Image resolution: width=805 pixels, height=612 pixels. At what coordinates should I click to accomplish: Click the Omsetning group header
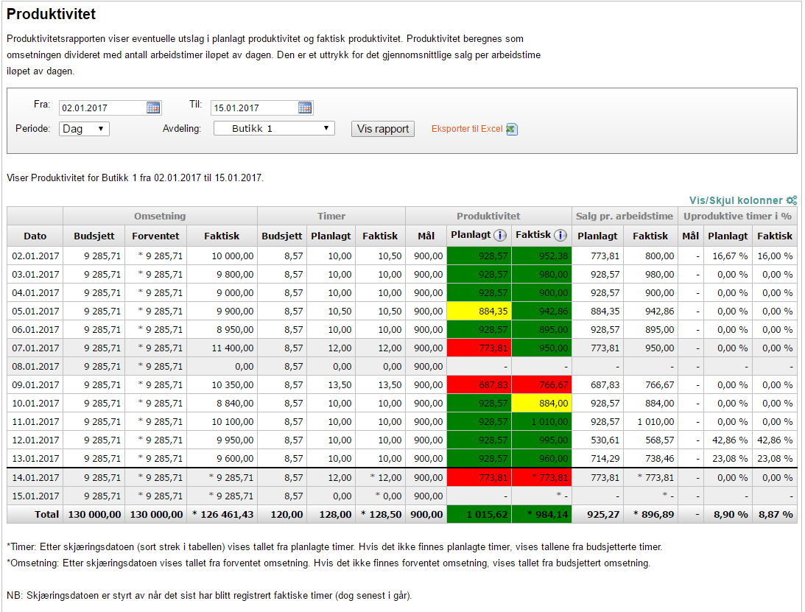click(x=160, y=216)
